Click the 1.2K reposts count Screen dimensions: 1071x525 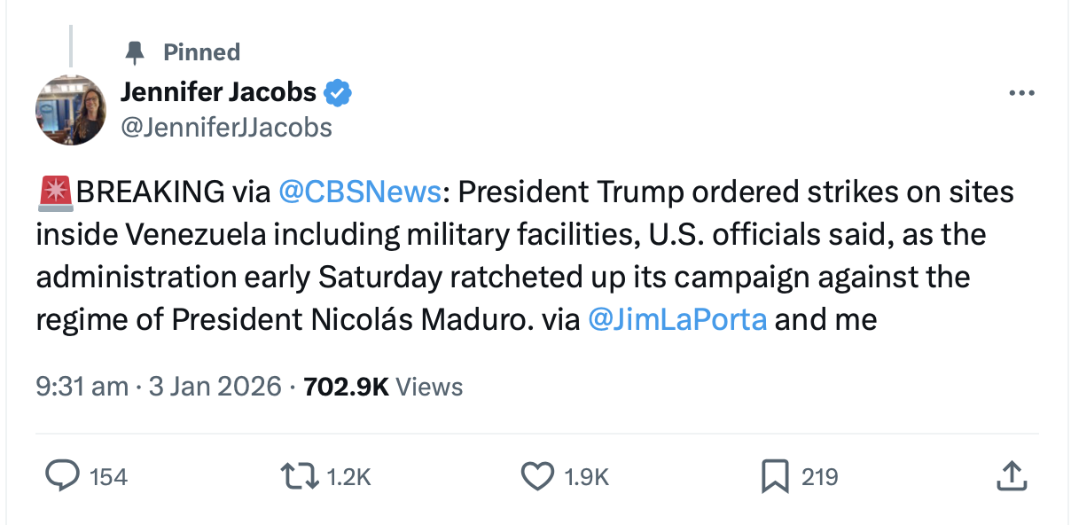tap(348, 477)
